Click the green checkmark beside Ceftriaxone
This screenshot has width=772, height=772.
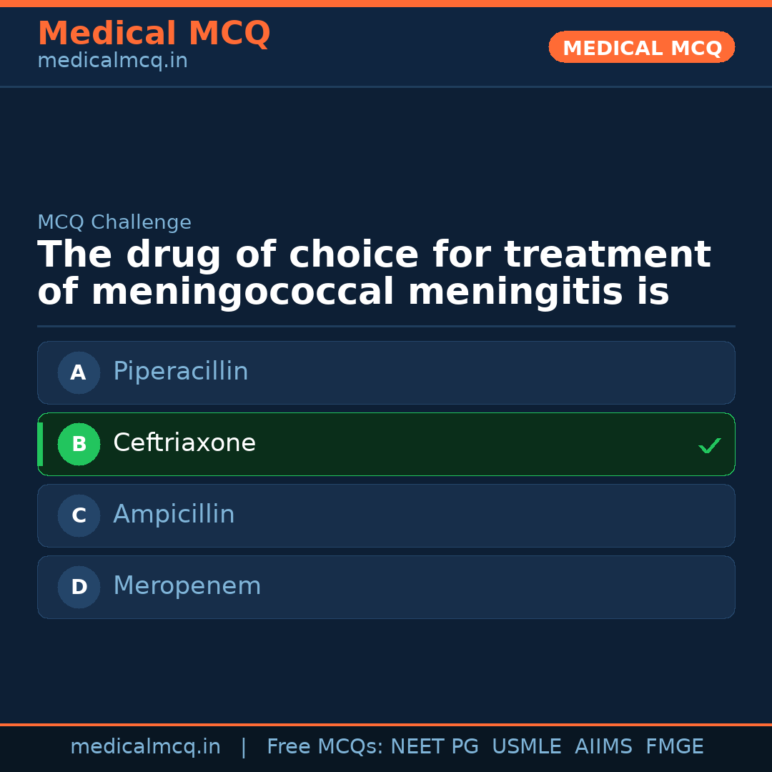click(709, 445)
